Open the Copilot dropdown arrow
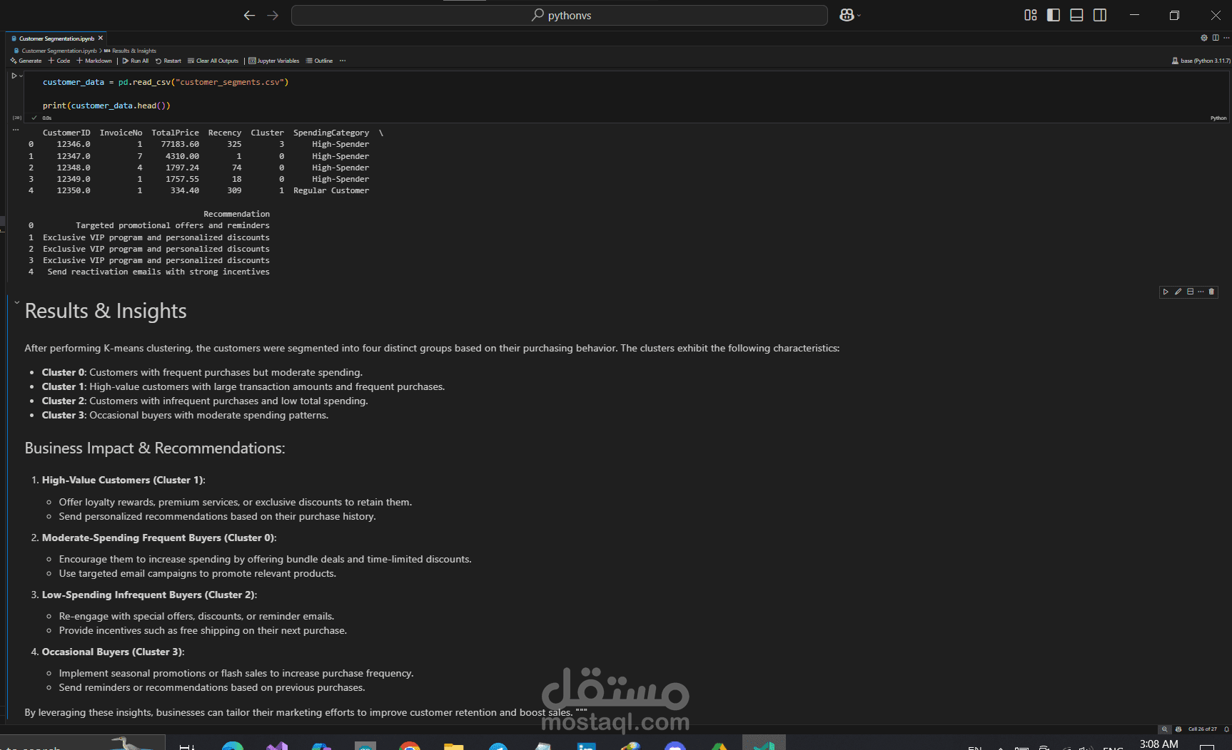 pos(859,16)
